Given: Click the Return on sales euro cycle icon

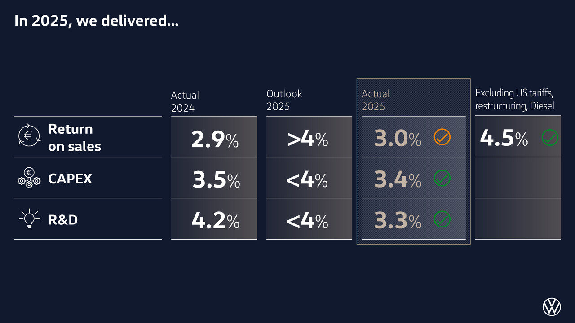Looking at the screenshot, I should (x=29, y=135).
